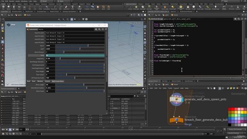Click the Area Light shelf tool

coord(149,7)
